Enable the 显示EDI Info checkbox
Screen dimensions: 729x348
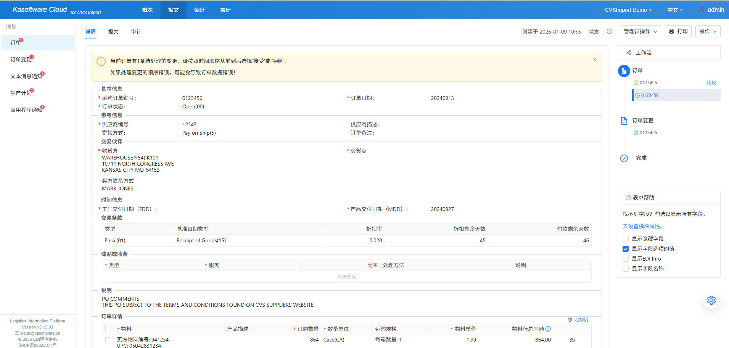pyautogui.click(x=626, y=259)
